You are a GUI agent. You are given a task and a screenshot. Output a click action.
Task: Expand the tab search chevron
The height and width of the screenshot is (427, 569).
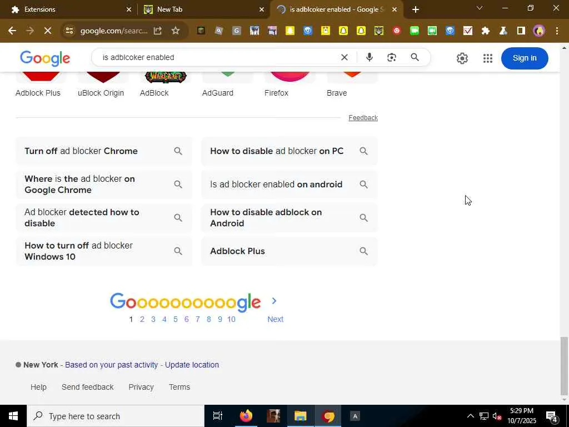tap(480, 8)
